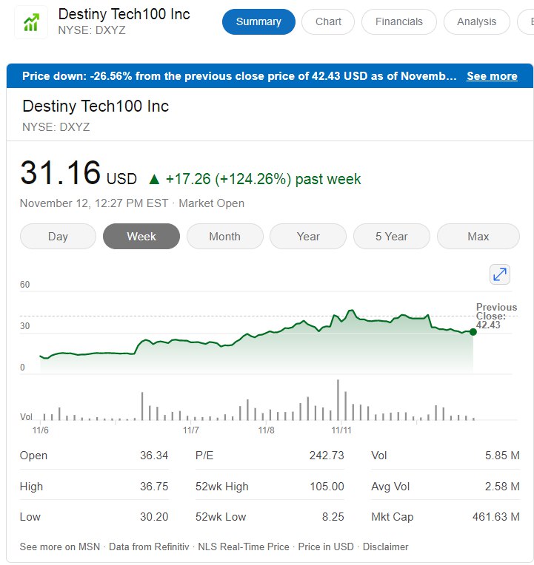
Task: Click the Price down banner message
Action: [239, 76]
